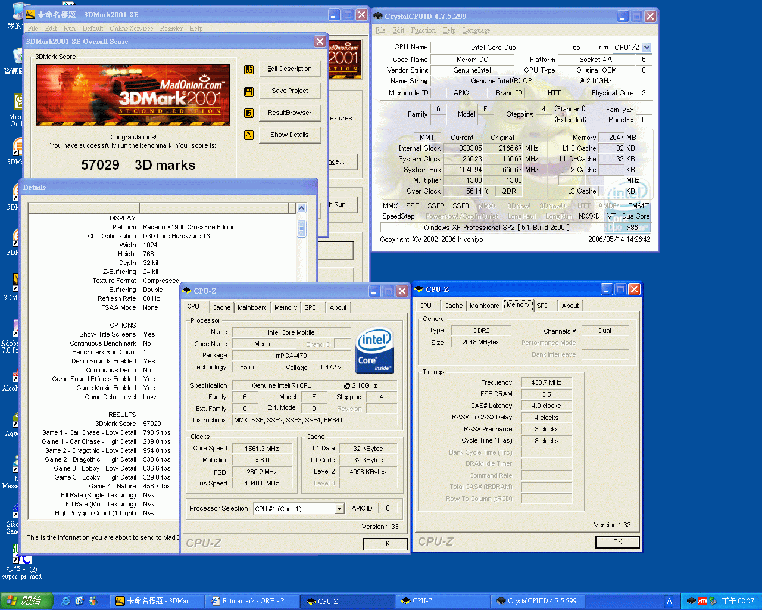762x610 pixels.
Task: Launch Internet Explorer from the quick launch bar
Action: (x=66, y=601)
